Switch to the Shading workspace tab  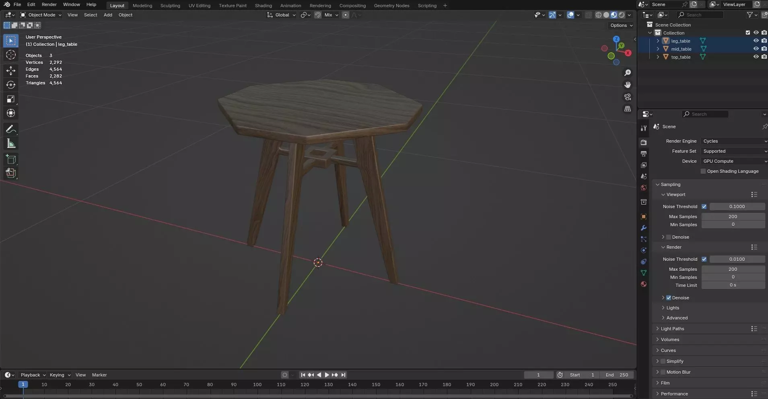tap(264, 6)
